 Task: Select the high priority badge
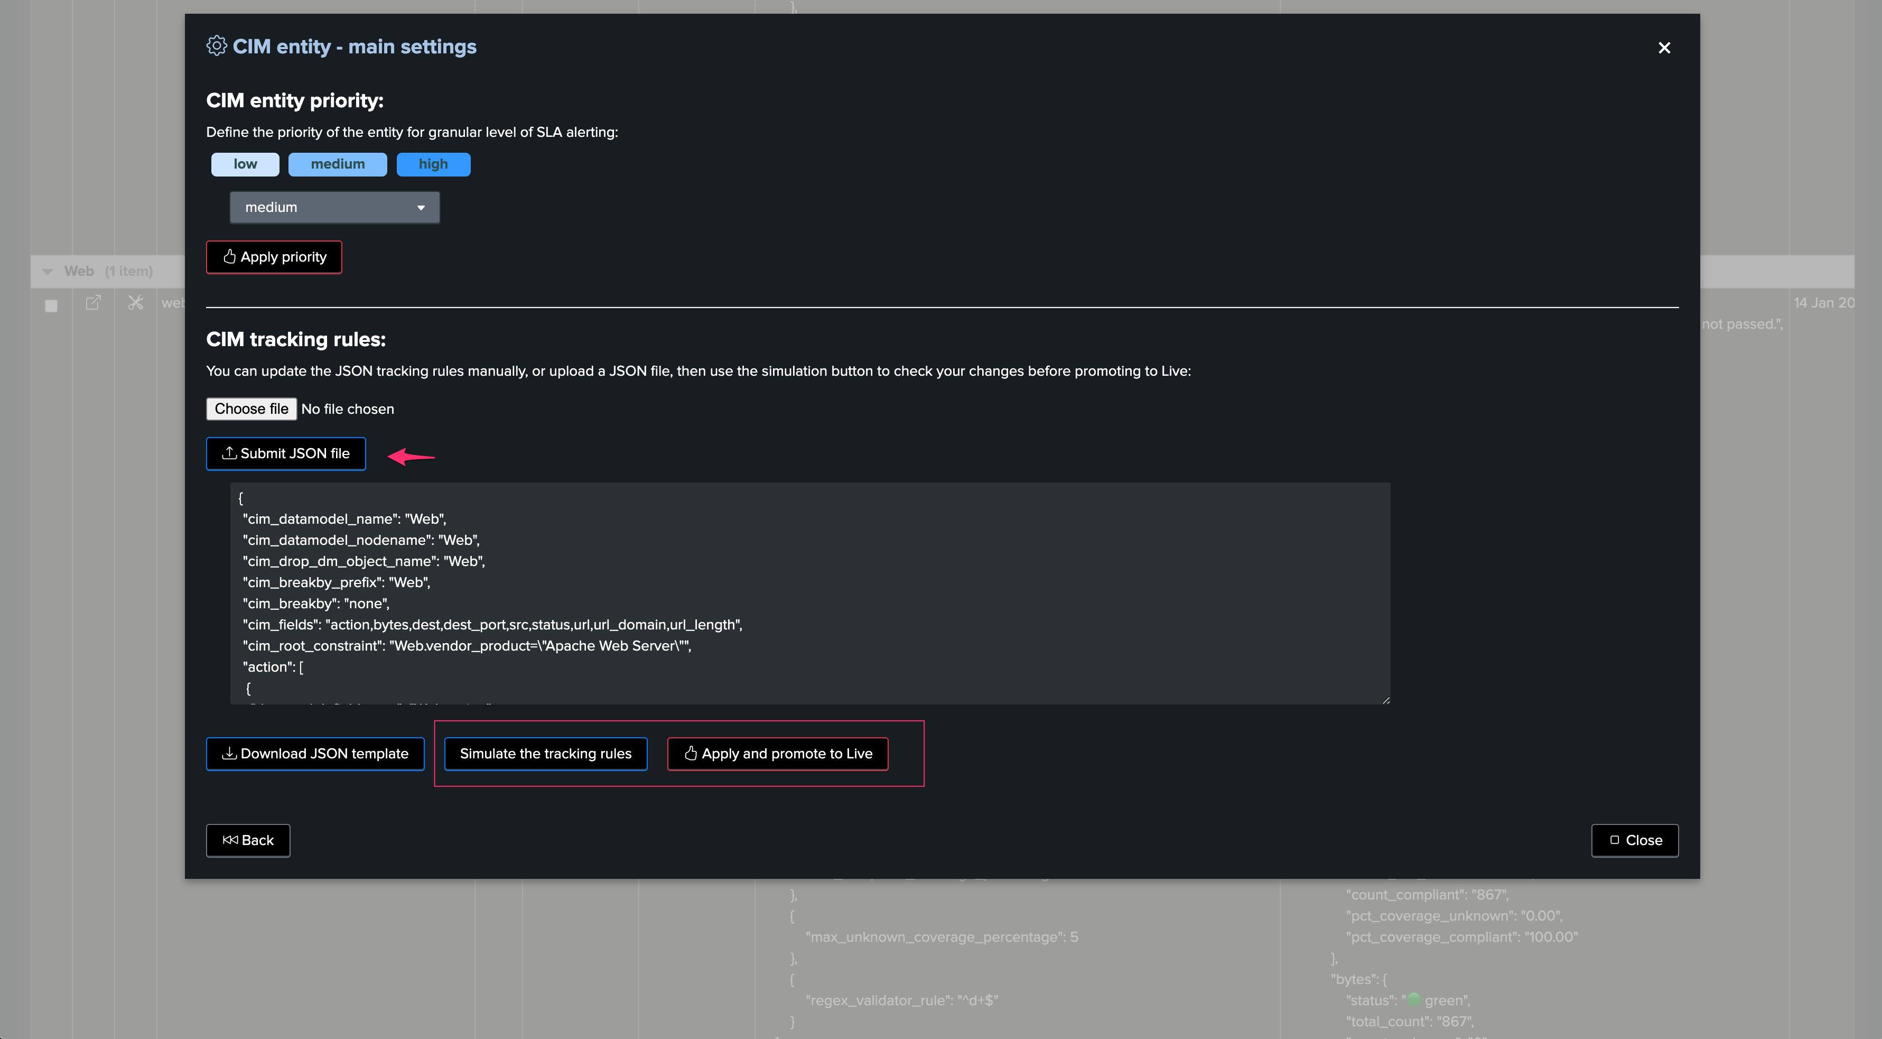click(433, 164)
